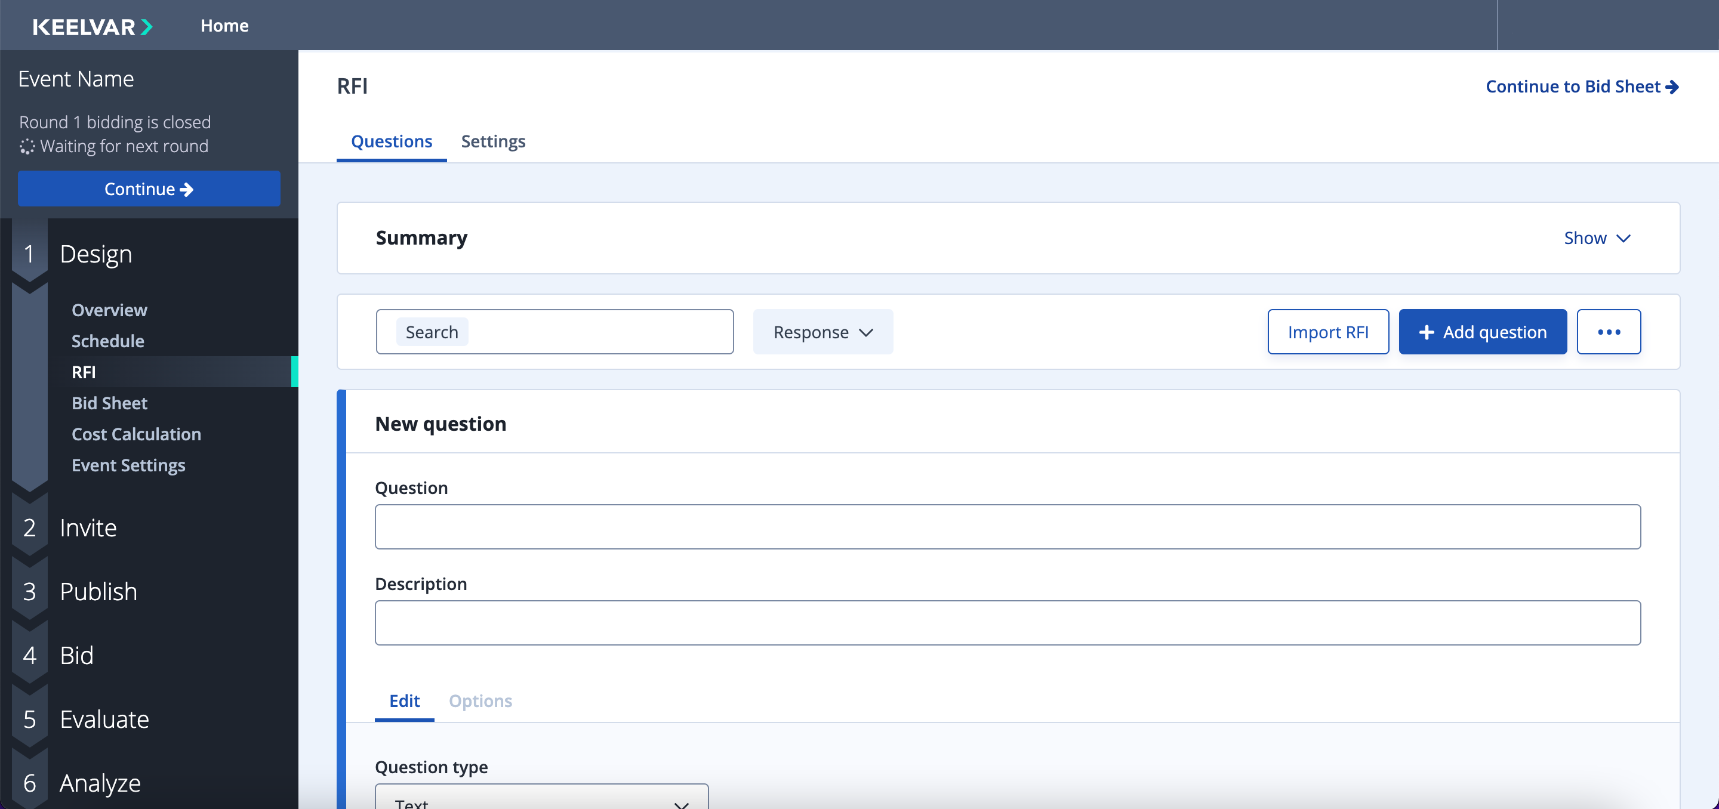Click the Keelvar logo
The width and height of the screenshot is (1719, 809).
[x=93, y=26]
